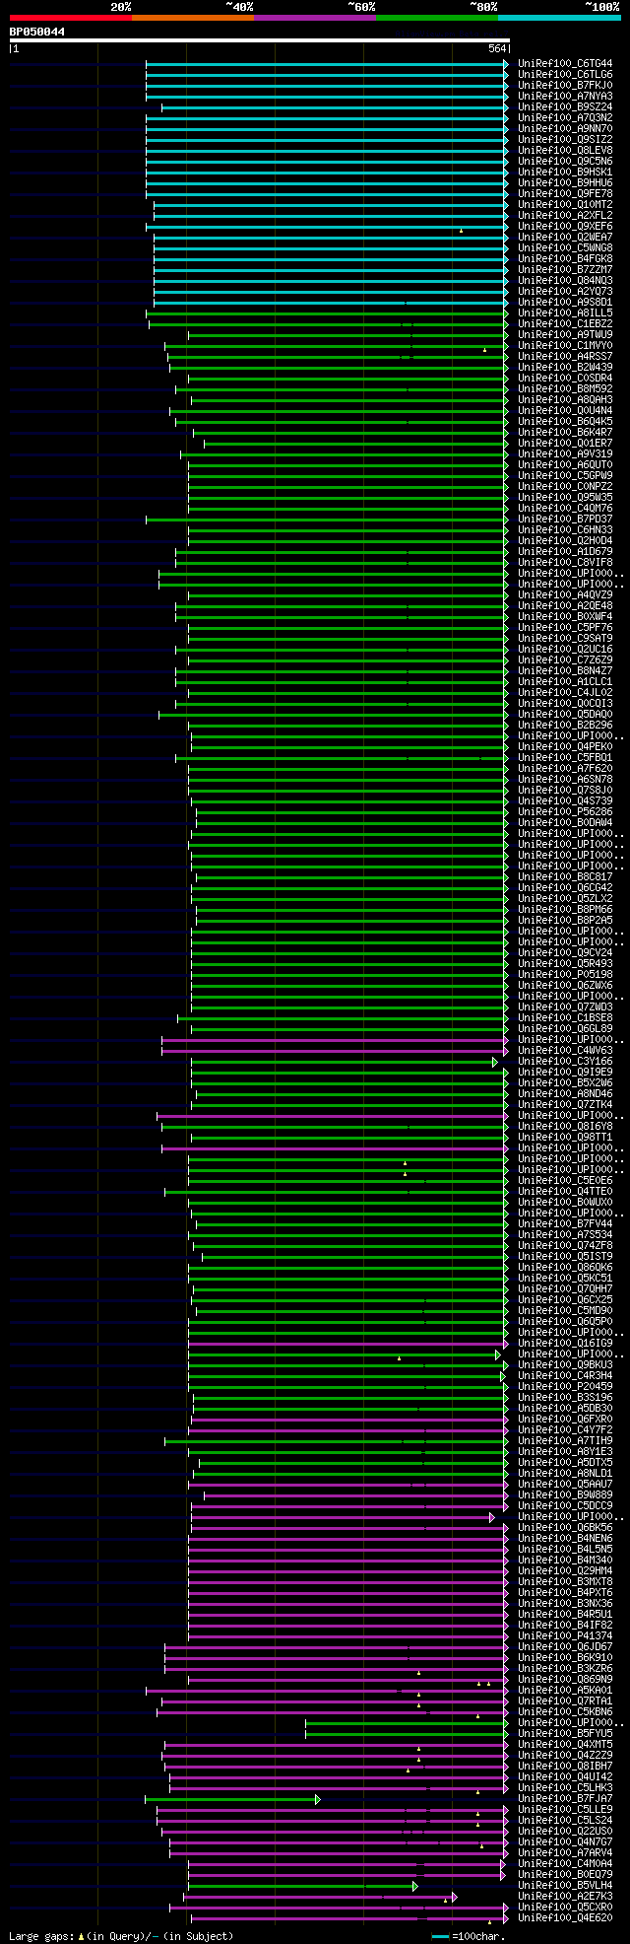
Task: Click the cyan ~100% identity legend bar
Action: [559, 18]
